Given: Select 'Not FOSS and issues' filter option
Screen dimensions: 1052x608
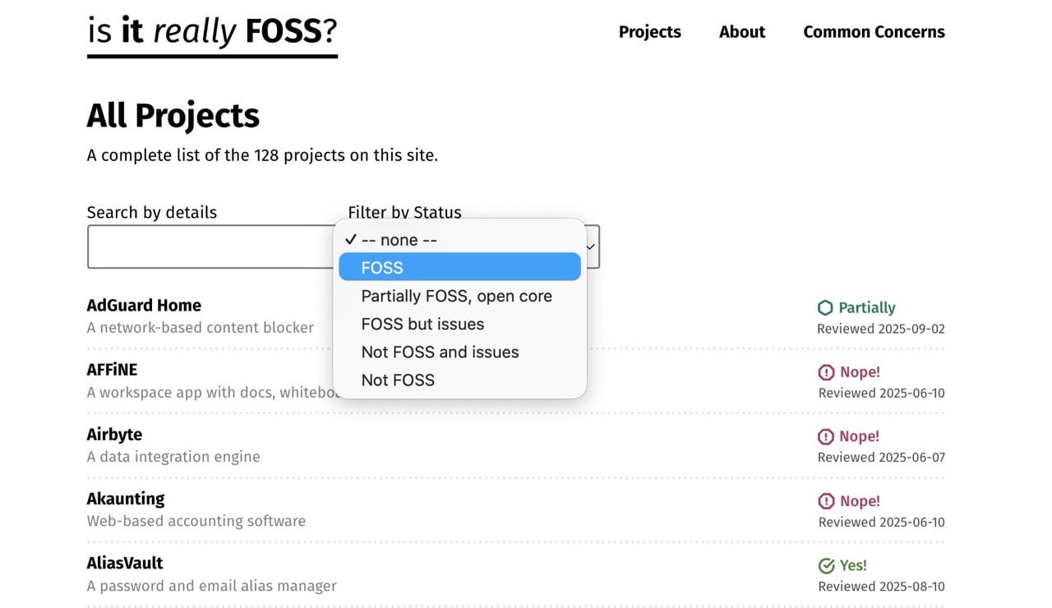Looking at the screenshot, I should (x=440, y=352).
